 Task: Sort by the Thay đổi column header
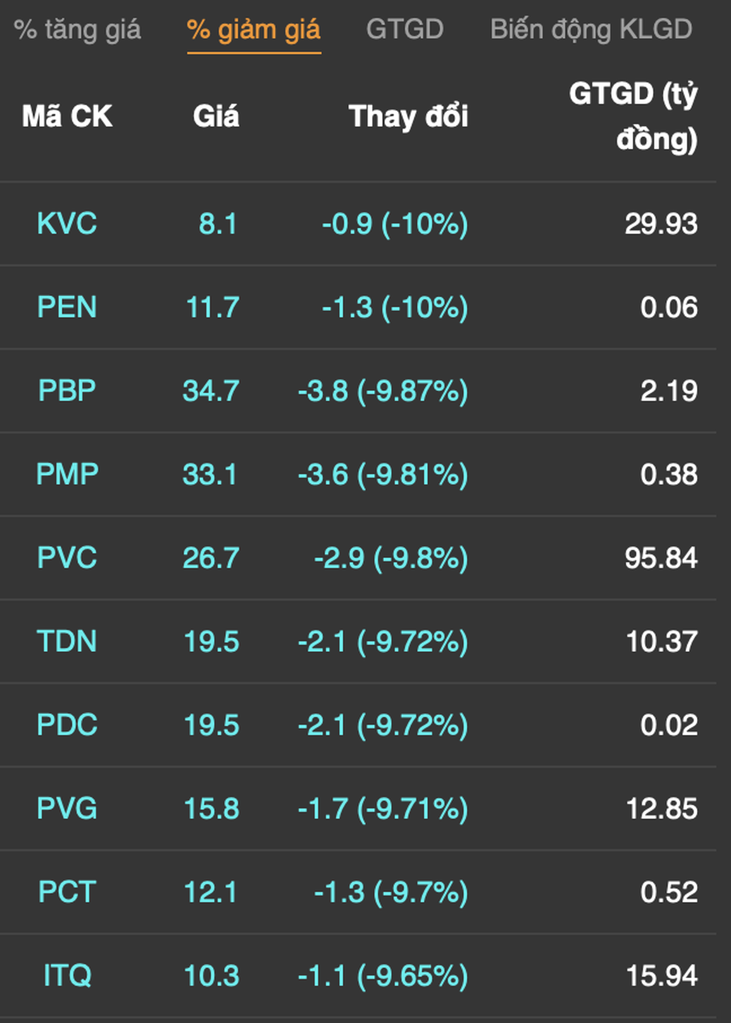click(408, 117)
